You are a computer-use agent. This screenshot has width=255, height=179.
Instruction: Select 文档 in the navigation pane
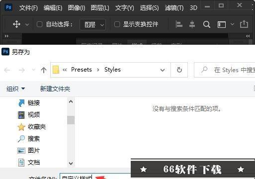[x=29, y=163]
